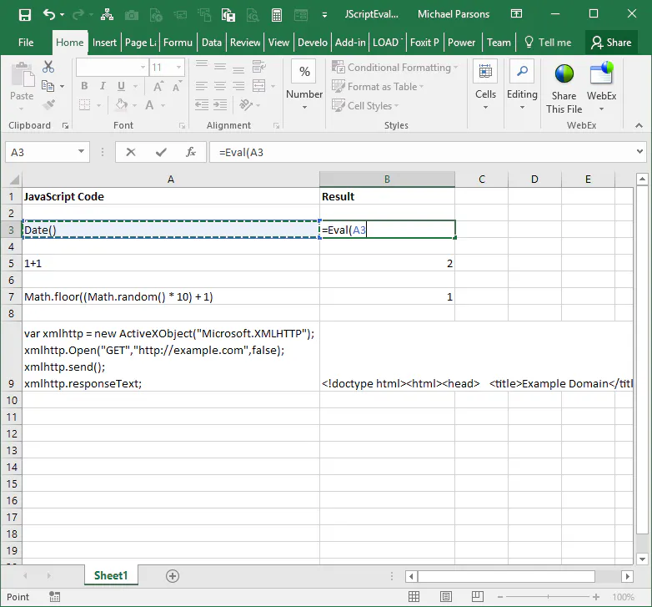This screenshot has height=607, width=652.
Task: Open the Insert ribbon tab
Action: [x=104, y=43]
